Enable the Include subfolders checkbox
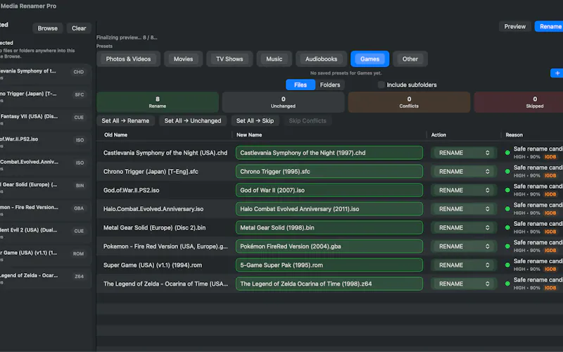 point(381,84)
